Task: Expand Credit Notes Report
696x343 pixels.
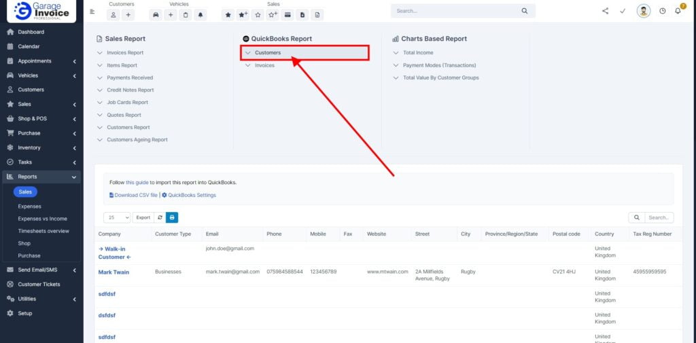Action: [130, 90]
